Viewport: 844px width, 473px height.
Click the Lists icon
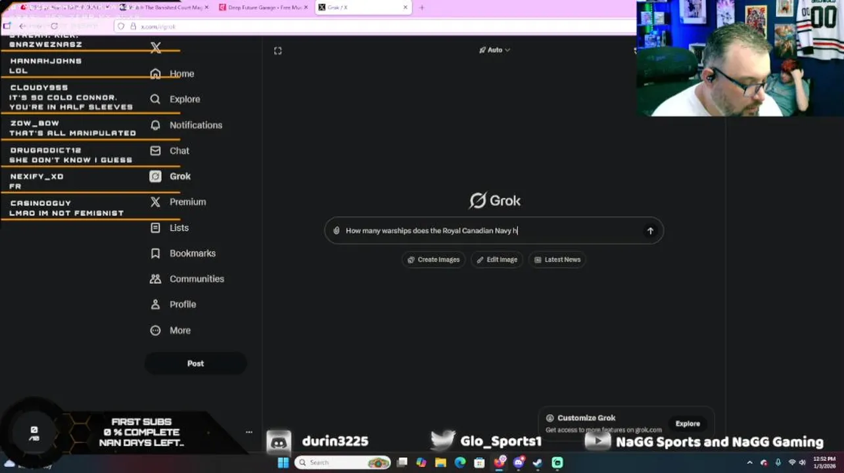pos(155,228)
